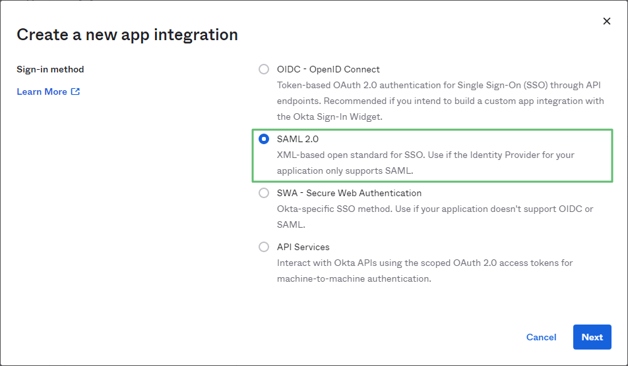This screenshot has height=366, width=628.
Task: Click the API Services label text
Action: [x=303, y=247]
